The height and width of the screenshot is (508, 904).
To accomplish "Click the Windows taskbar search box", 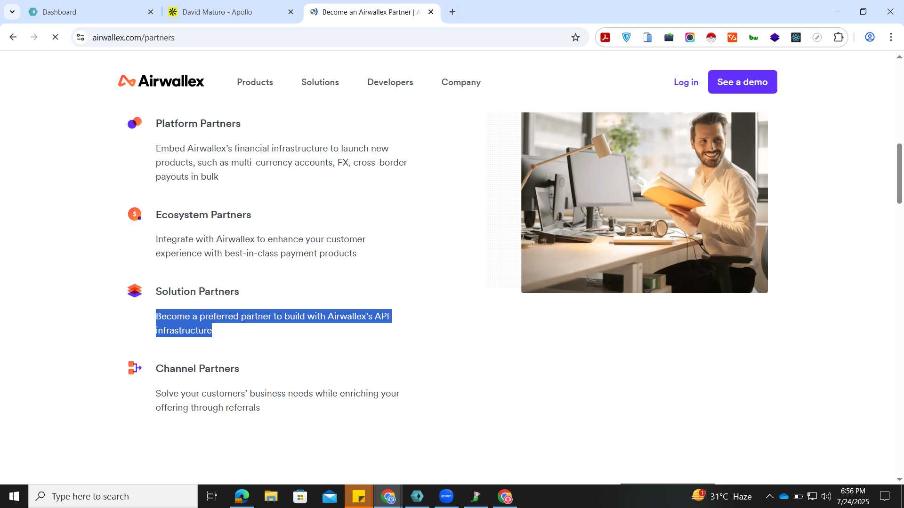I will (113, 496).
